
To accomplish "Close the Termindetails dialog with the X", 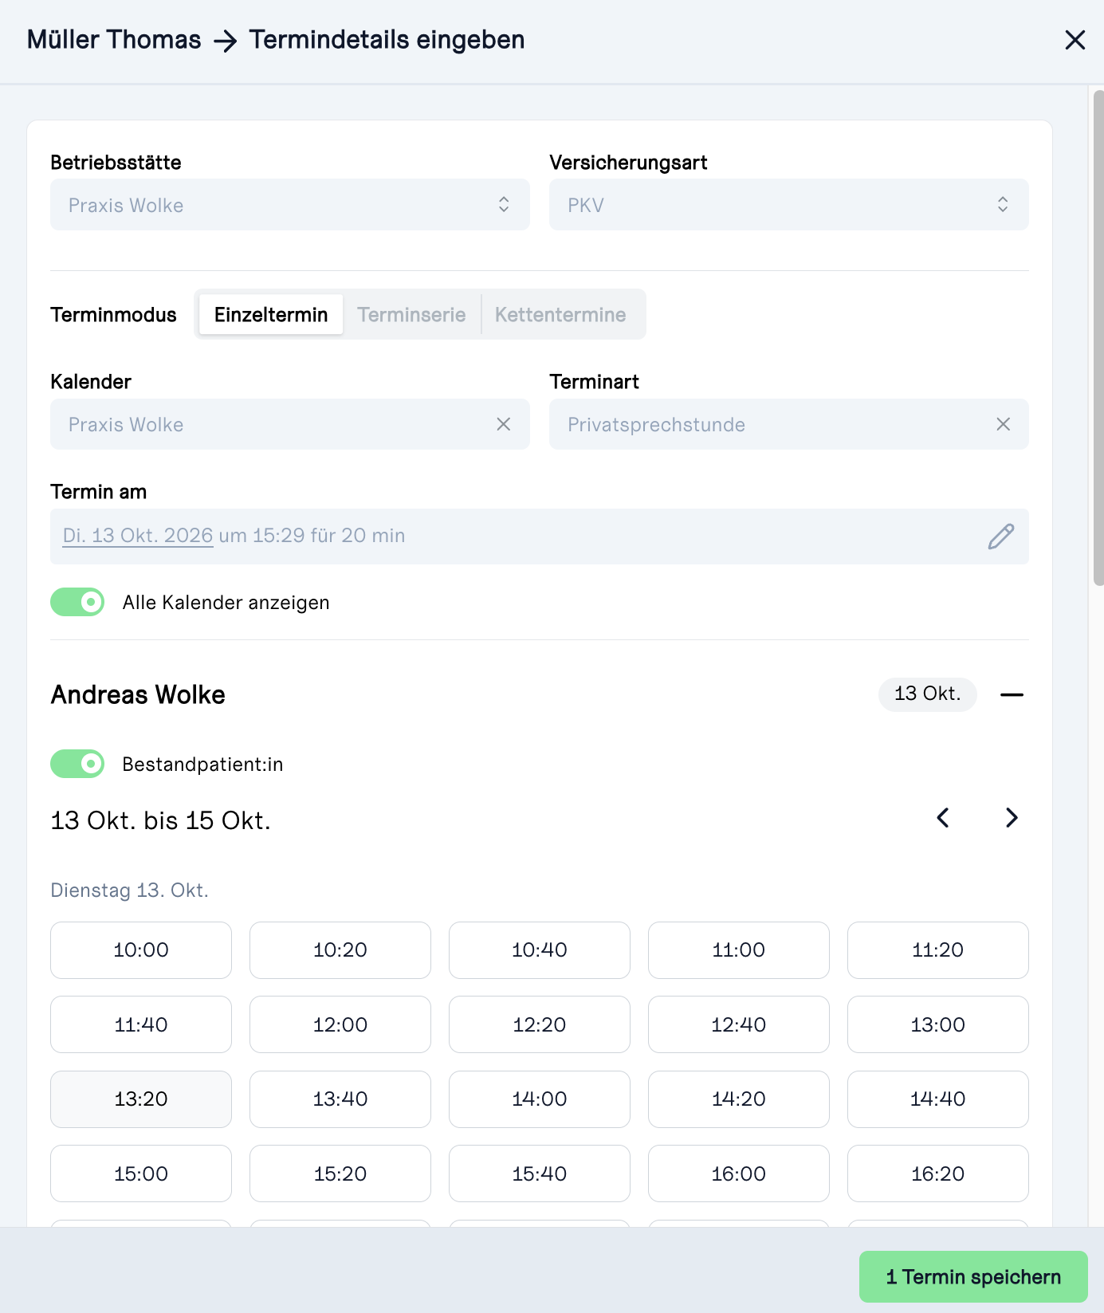I will (x=1075, y=40).
